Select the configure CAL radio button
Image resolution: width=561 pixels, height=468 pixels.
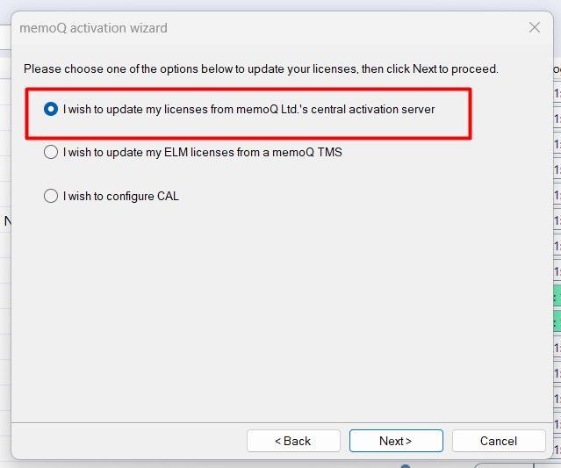[x=51, y=196]
